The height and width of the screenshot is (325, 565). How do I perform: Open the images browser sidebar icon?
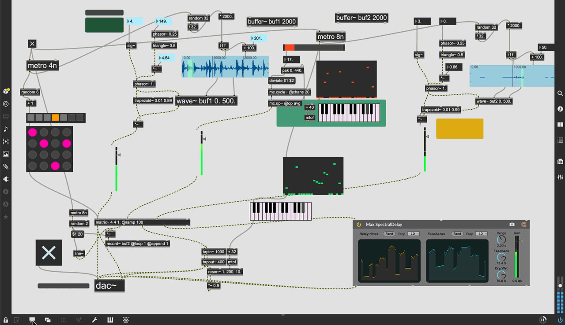pyautogui.click(x=6, y=154)
